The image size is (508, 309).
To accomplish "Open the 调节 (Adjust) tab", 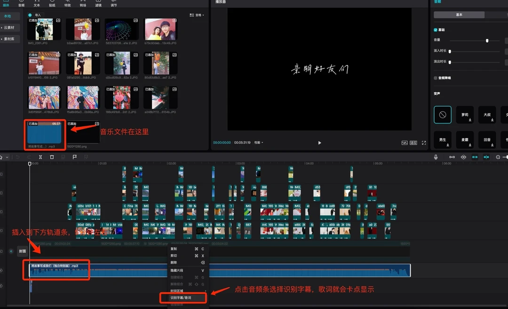I will point(114,3).
